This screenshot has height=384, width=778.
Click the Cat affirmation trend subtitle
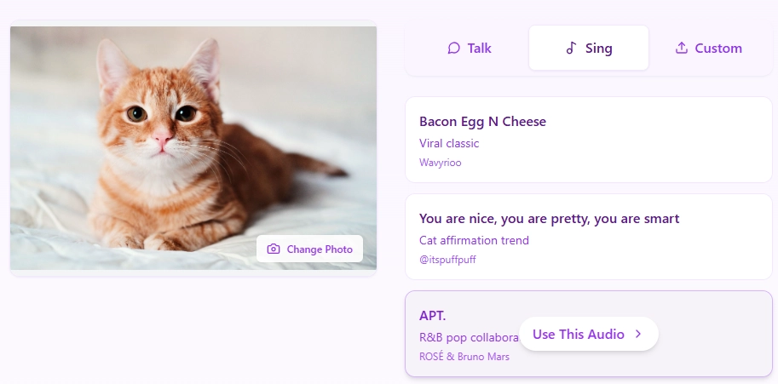point(474,240)
